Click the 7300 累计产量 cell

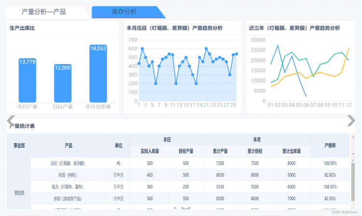pos(220,163)
